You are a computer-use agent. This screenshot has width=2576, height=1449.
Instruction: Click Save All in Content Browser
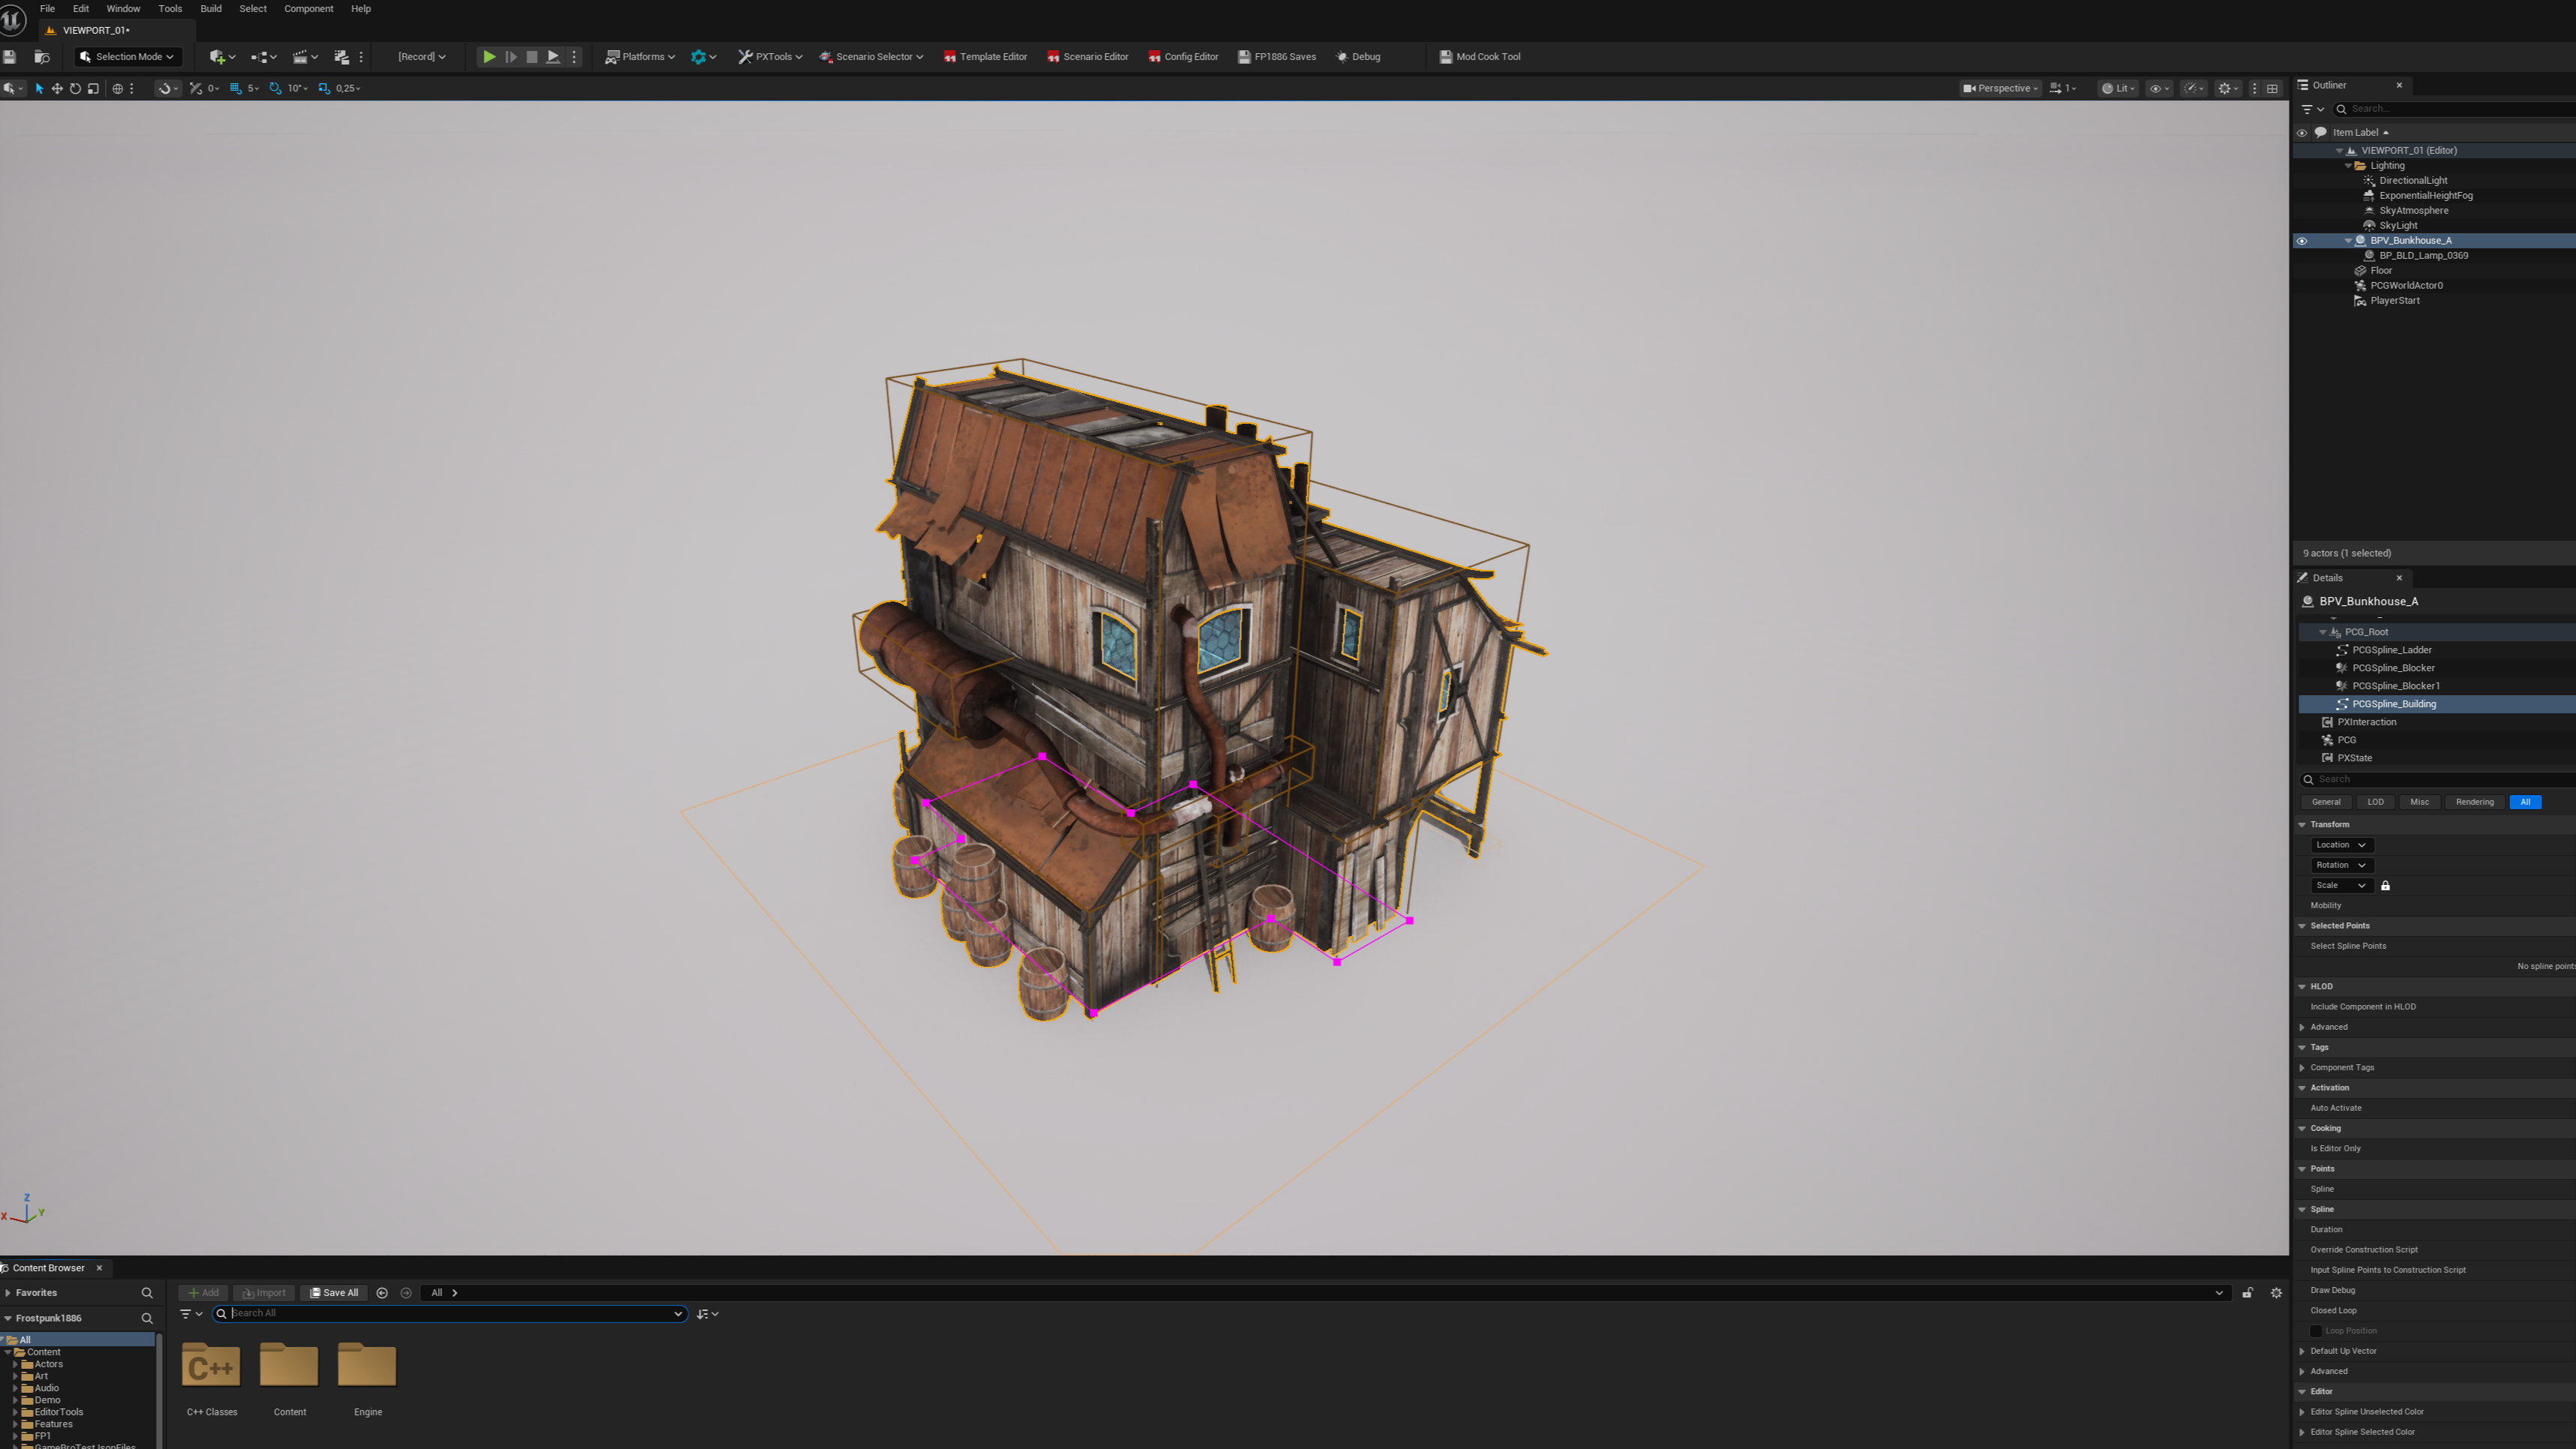point(334,1293)
